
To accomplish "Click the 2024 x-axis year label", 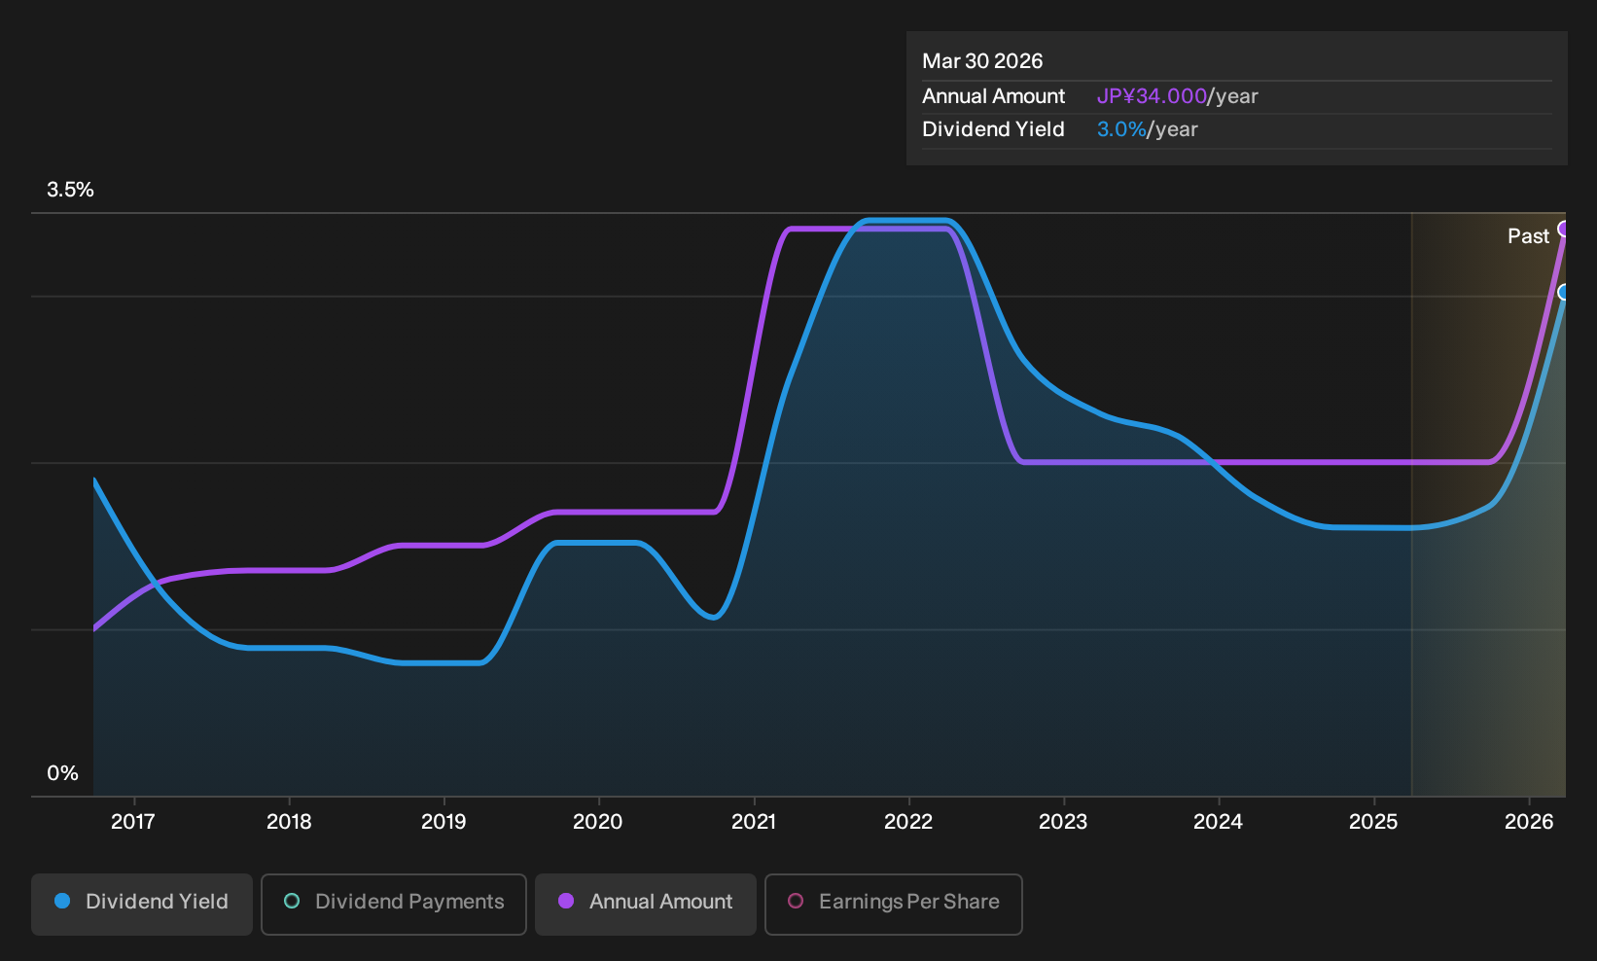I will click(x=1218, y=822).
